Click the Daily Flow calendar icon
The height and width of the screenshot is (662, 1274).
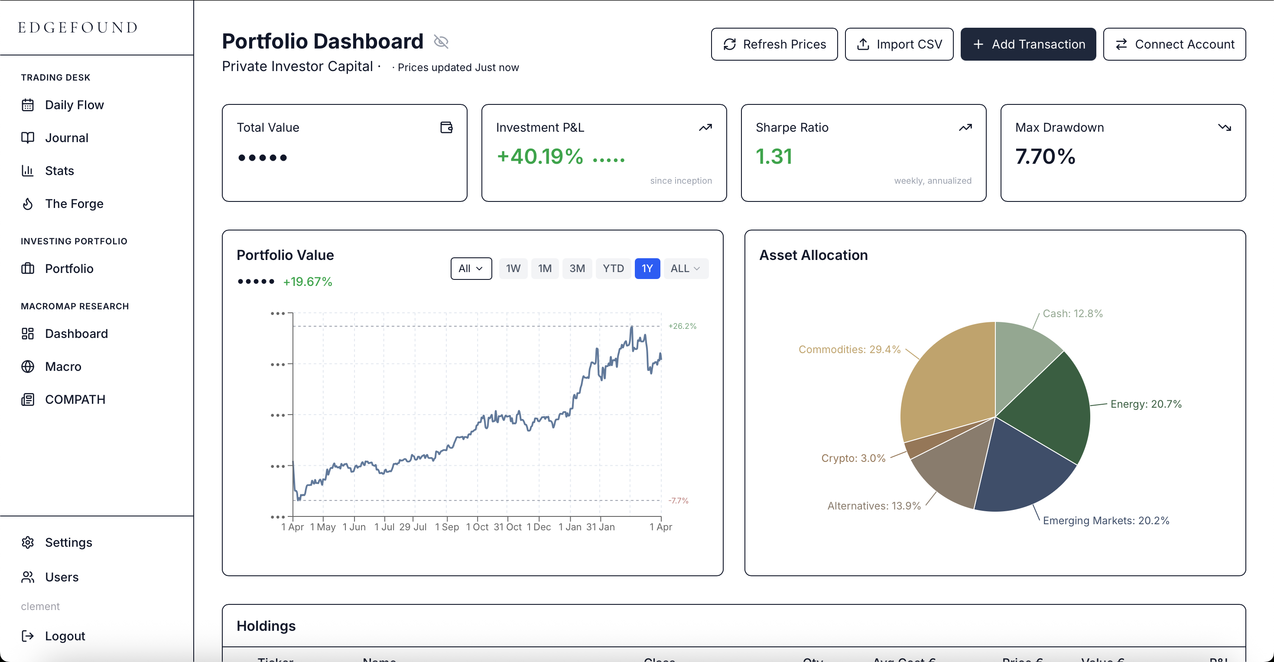[28, 105]
